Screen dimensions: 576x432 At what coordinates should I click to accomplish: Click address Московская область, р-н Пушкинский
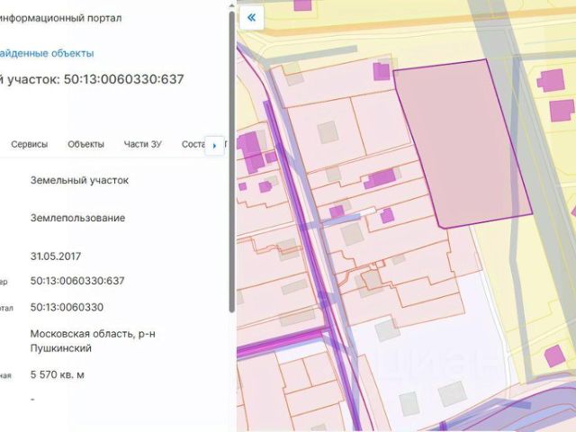click(x=93, y=341)
